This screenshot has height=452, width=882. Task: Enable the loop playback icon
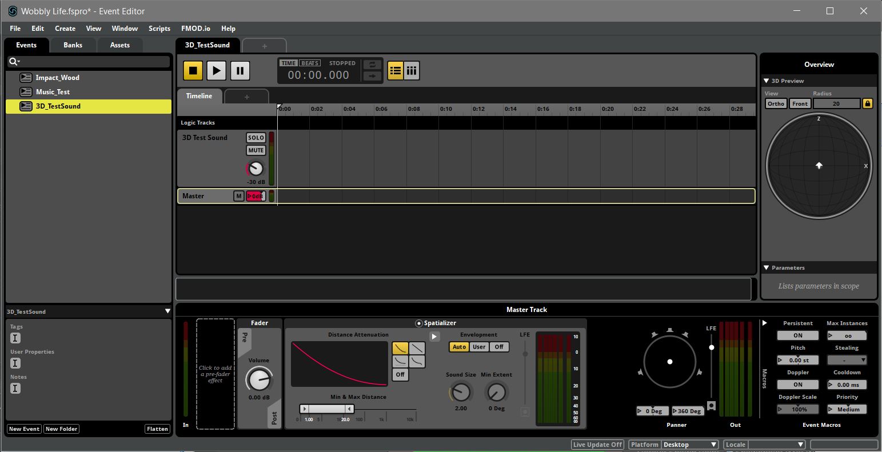(372, 66)
